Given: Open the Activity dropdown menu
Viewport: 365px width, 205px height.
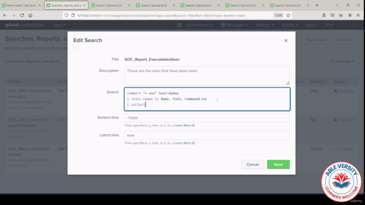Looking at the screenshot, I should point(289,25).
